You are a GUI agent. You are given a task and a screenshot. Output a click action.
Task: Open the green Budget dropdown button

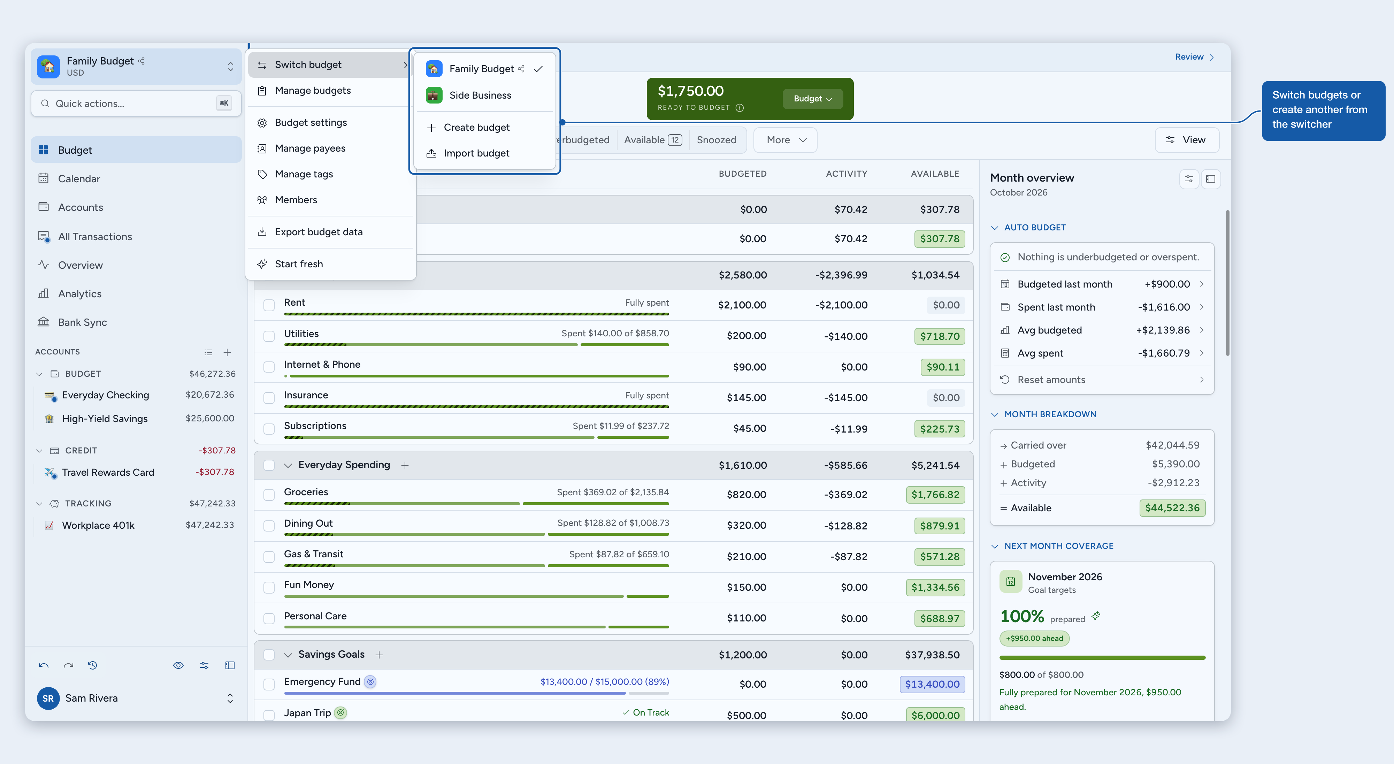pyautogui.click(x=812, y=99)
